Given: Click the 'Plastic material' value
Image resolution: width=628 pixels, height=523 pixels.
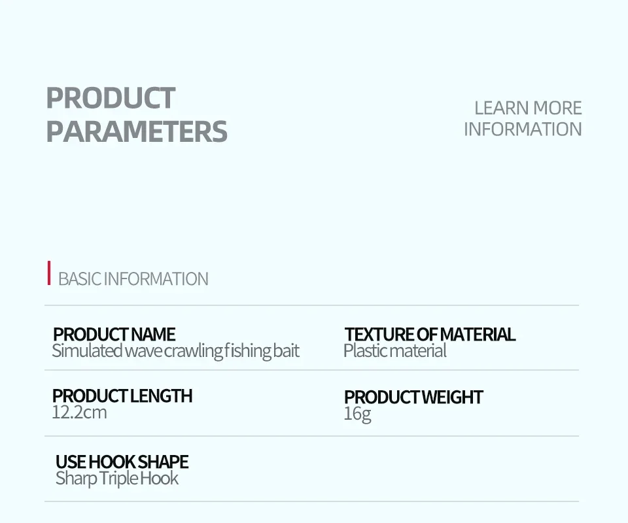Looking at the screenshot, I should [394, 351].
